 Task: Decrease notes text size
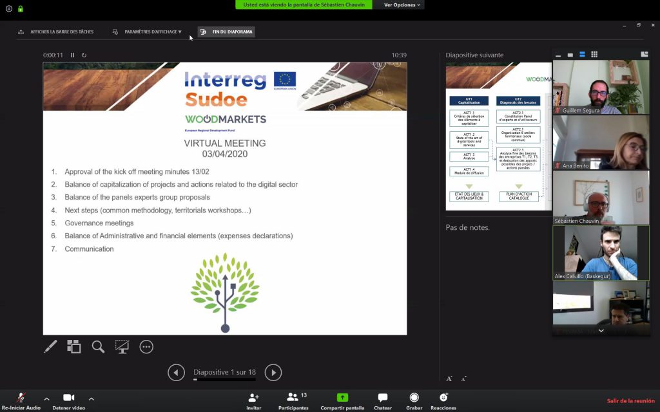[x=463, y=379]
